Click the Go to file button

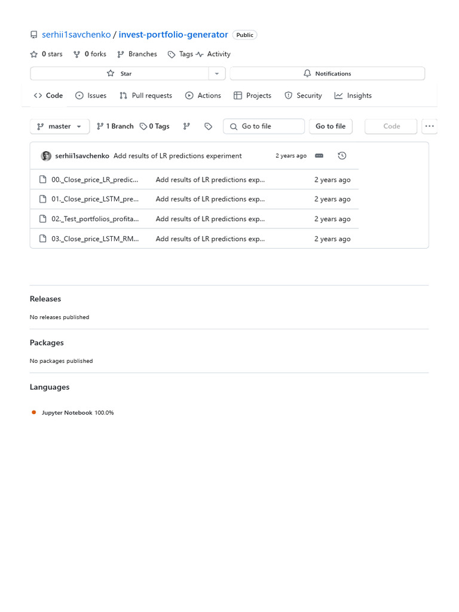[331, 127]
